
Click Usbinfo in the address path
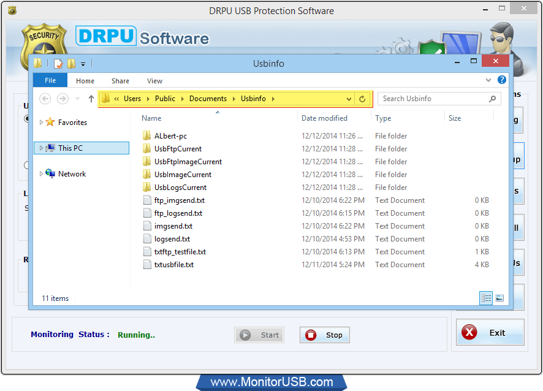point(253,99)
